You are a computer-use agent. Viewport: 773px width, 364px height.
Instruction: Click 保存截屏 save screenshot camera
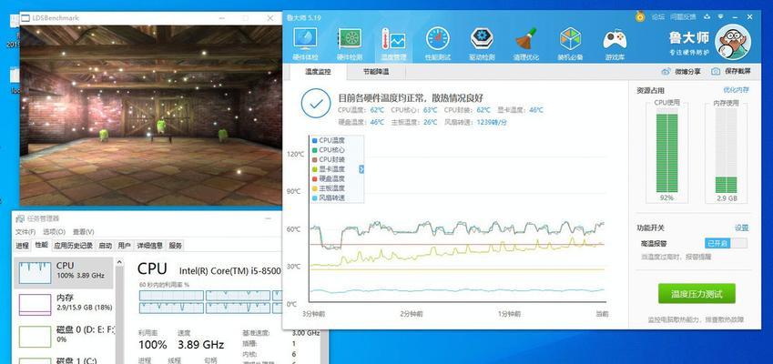pyautogui.click(x=731, y=71)
